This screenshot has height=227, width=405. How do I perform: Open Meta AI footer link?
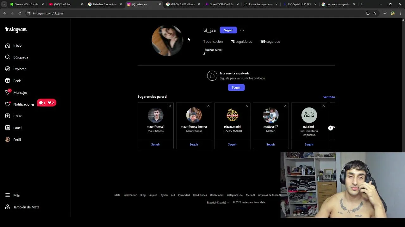[250, 195]
